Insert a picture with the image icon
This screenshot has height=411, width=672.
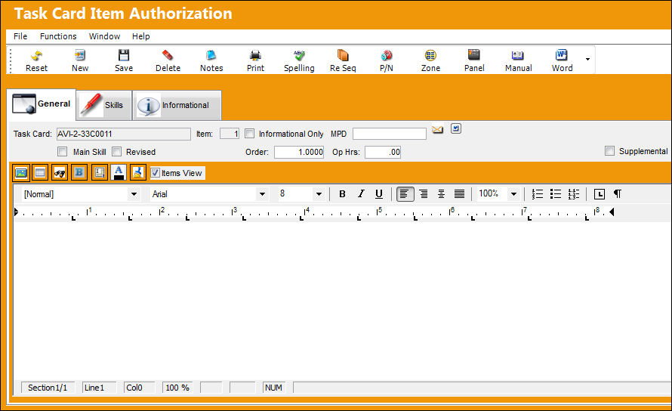point(21,172)
